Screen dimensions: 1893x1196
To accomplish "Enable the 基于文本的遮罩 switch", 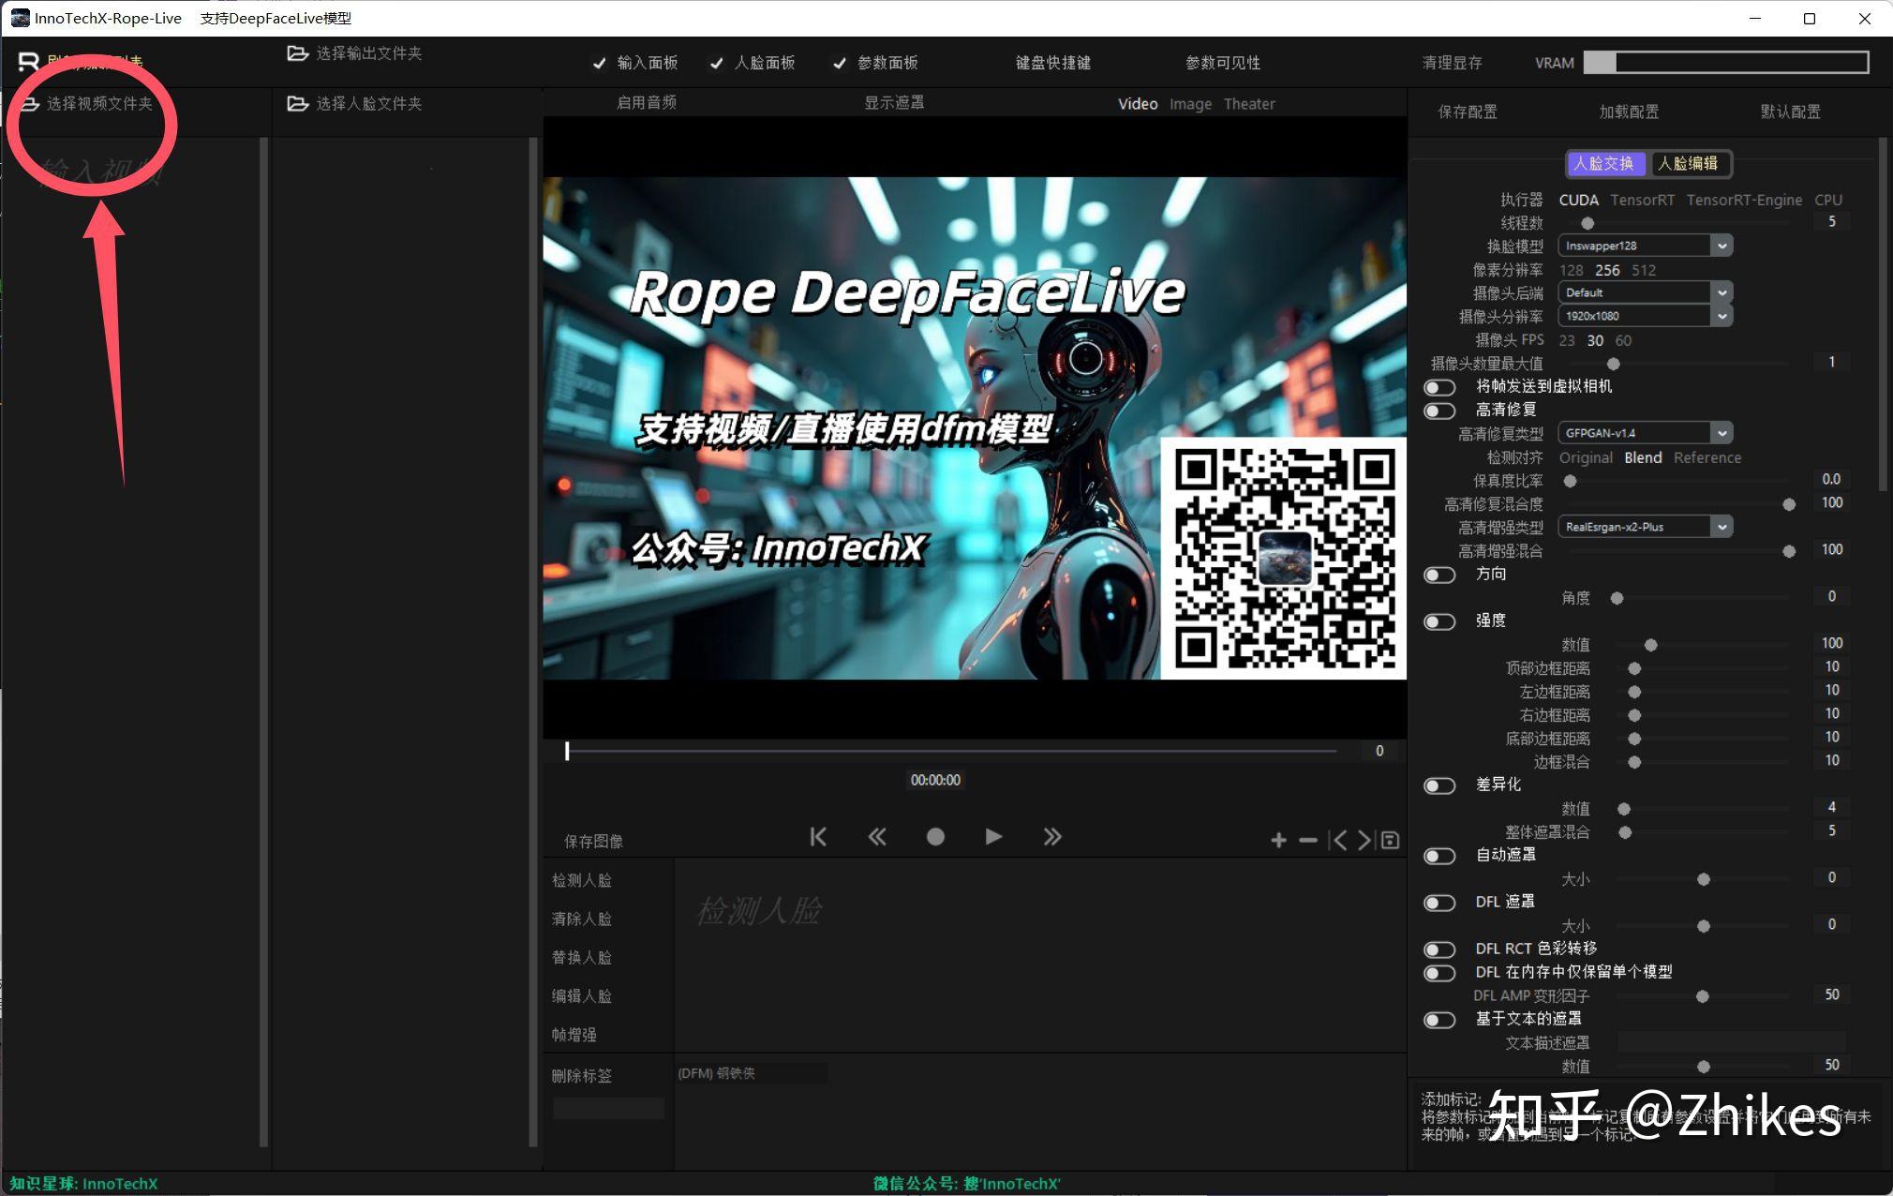I will tap(1439, 1020).
